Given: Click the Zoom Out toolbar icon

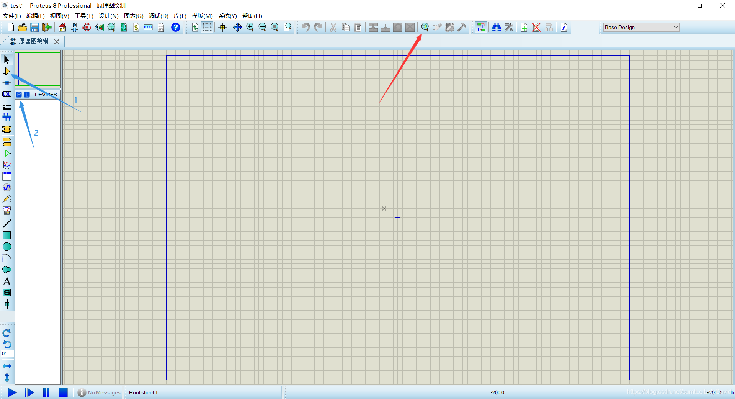Looking at the screenshot, I should [x=262, y=27].
